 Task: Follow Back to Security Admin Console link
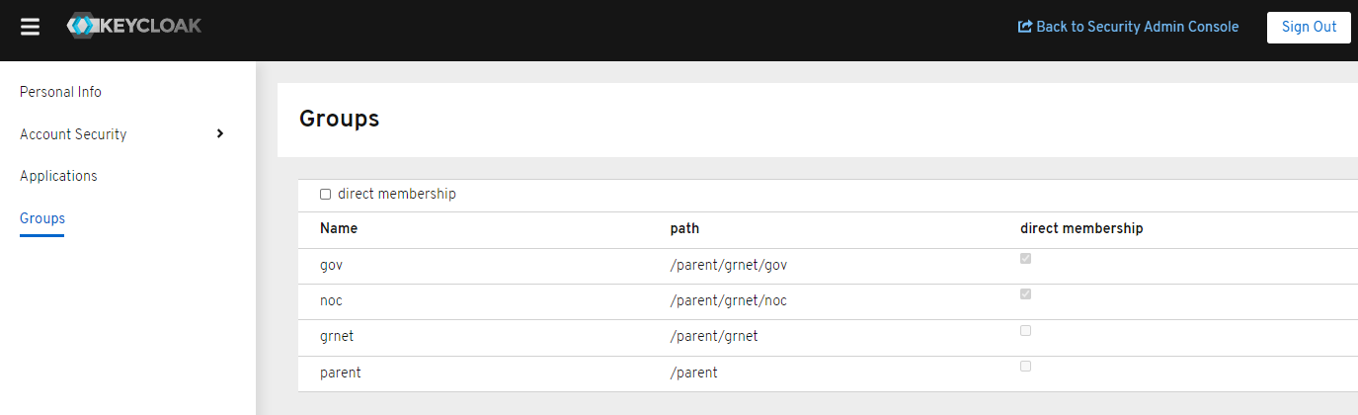click(1137, 27)
